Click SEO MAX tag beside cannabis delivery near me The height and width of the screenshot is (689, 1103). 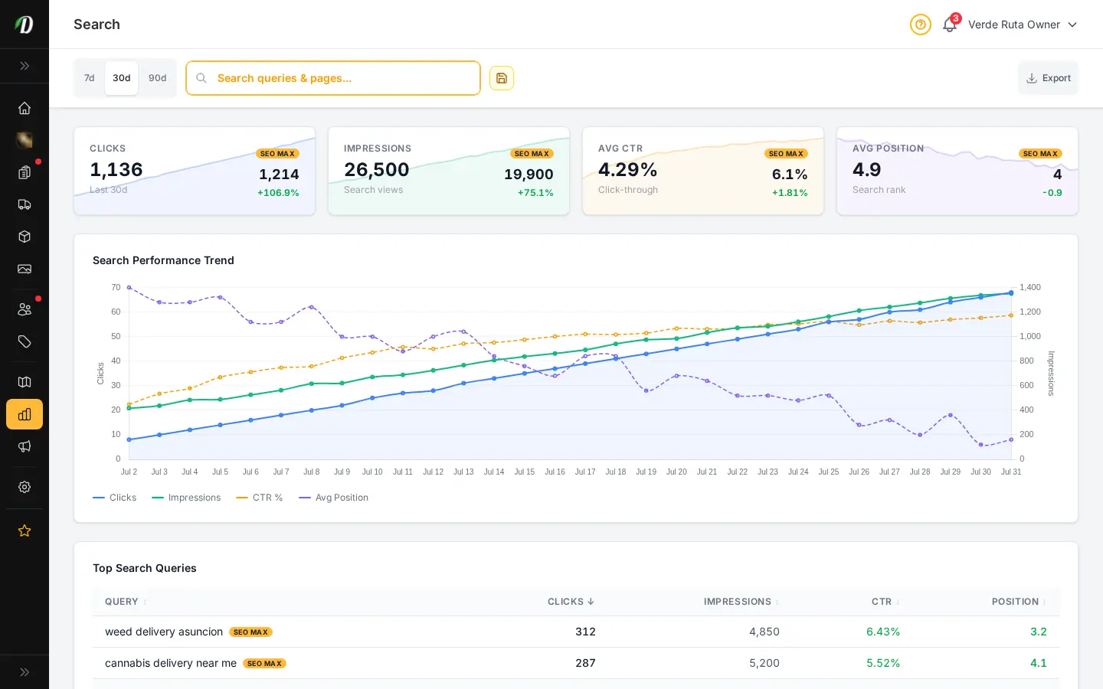[x=264, y=664]
